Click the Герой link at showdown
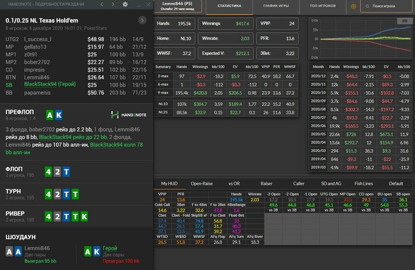This screenshot has width=415, height=270. coord(110,248)
